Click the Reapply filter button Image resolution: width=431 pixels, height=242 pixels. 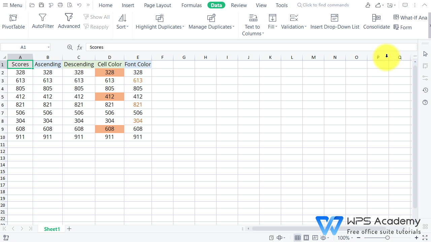click(x=96, y=27)
